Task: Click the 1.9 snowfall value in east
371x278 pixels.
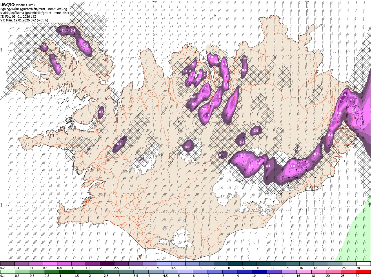Action: tap(342, 100)
